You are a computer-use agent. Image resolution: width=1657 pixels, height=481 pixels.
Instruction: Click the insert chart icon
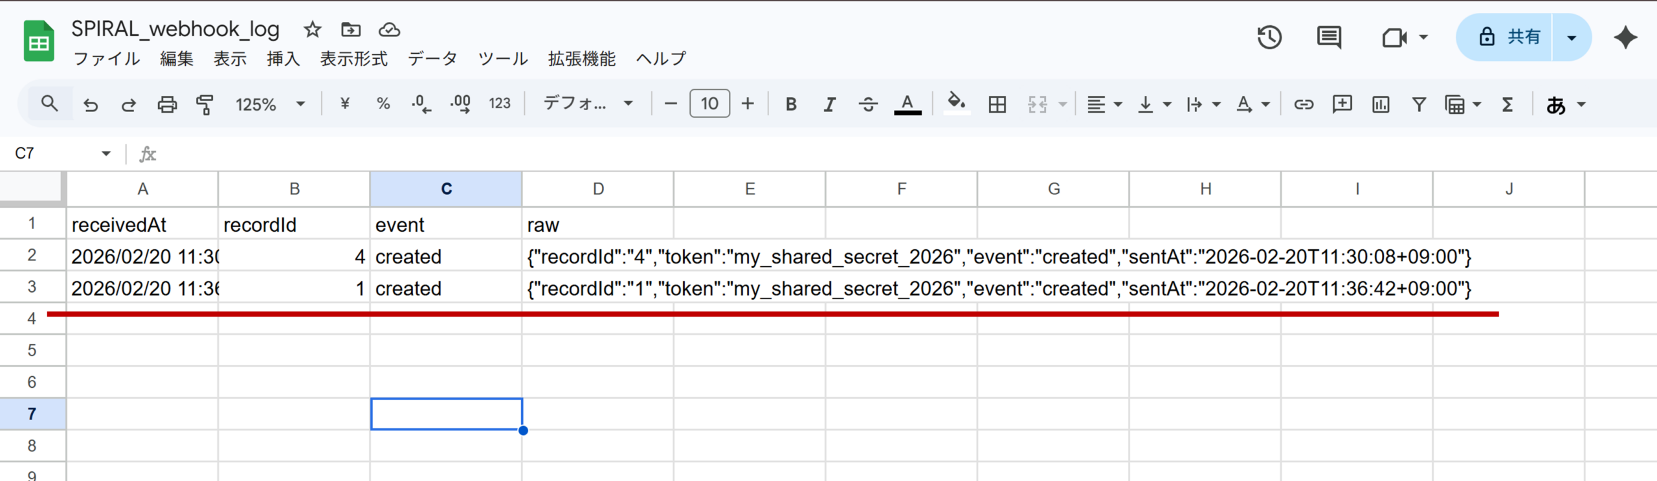pyautogui.click(x=1380, y=104)
